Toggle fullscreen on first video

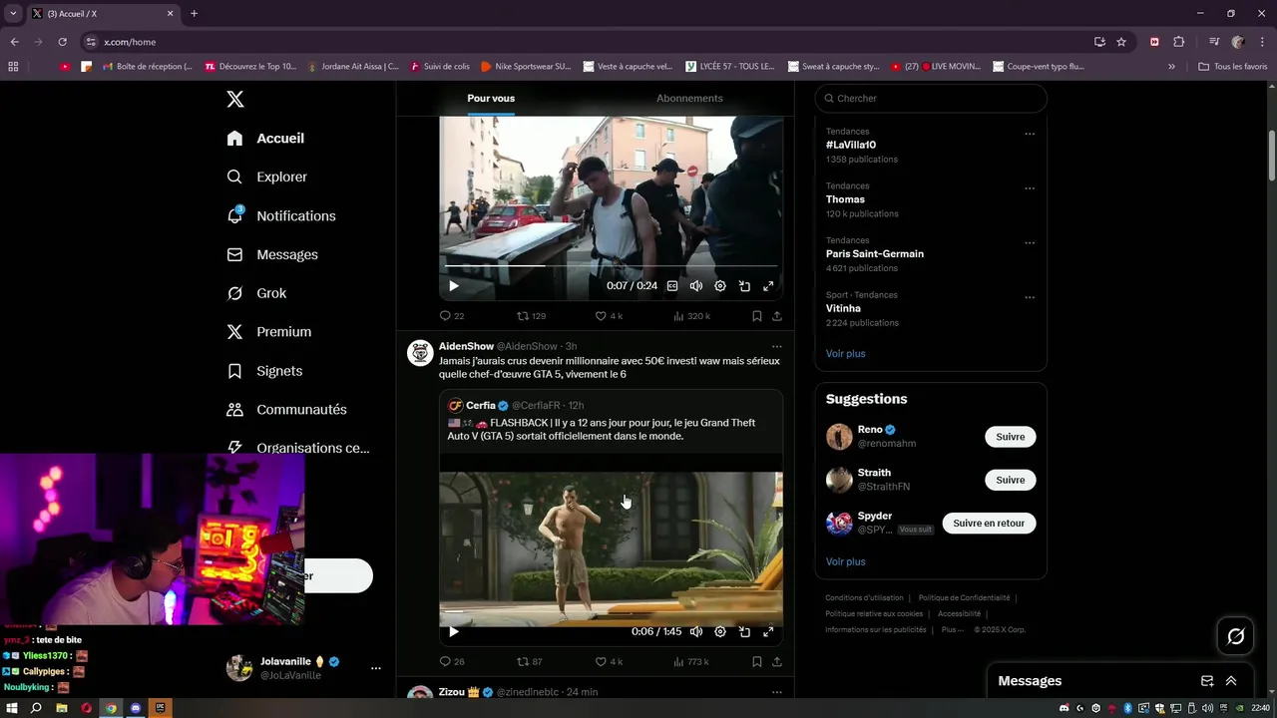click(768, 286)
